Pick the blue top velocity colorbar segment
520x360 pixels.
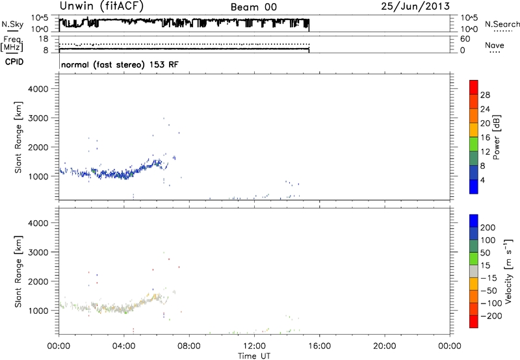coord(474,221)
